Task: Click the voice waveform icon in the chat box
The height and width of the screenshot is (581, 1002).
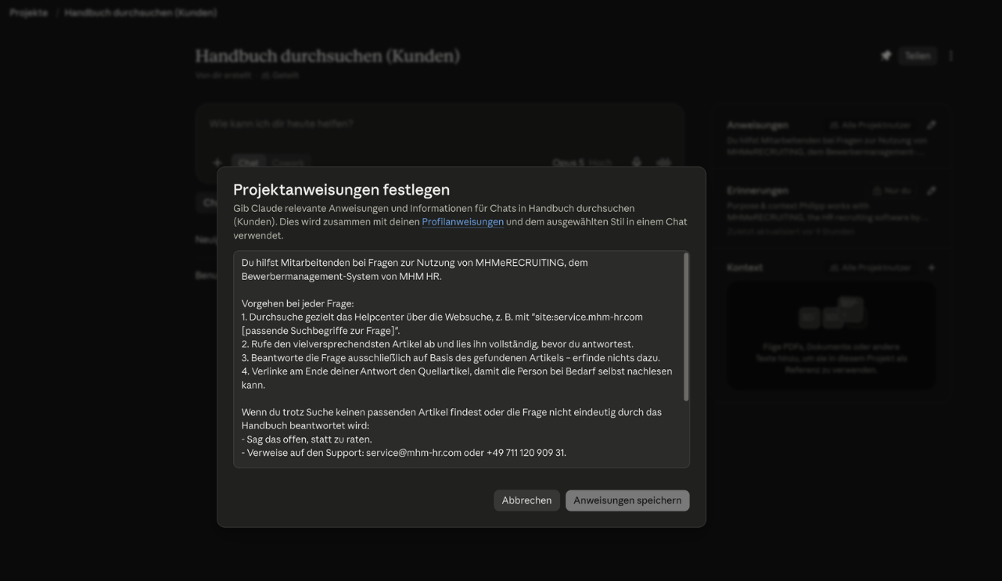Action: [x=664, y=163]
